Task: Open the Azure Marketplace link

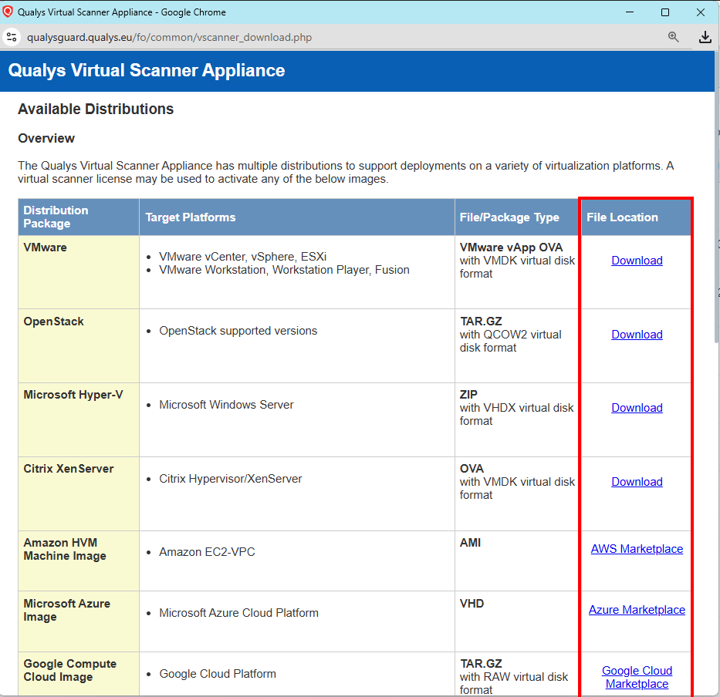Action: tap(637, 609)
